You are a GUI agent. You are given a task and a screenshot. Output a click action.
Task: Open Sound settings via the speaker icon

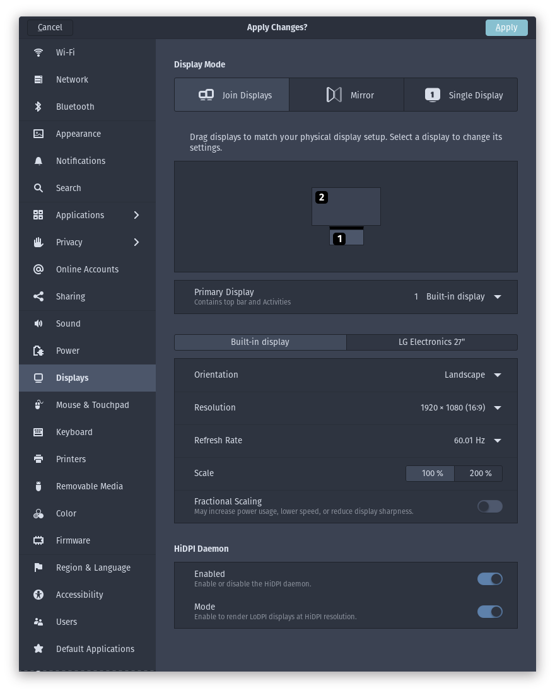[38, 323]
